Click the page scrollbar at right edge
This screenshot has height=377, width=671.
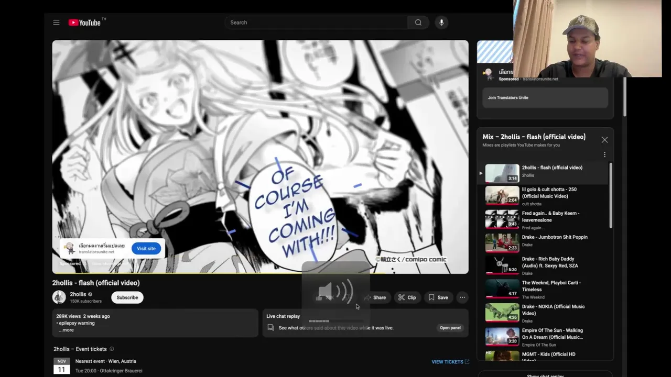(x=624, y=97)
